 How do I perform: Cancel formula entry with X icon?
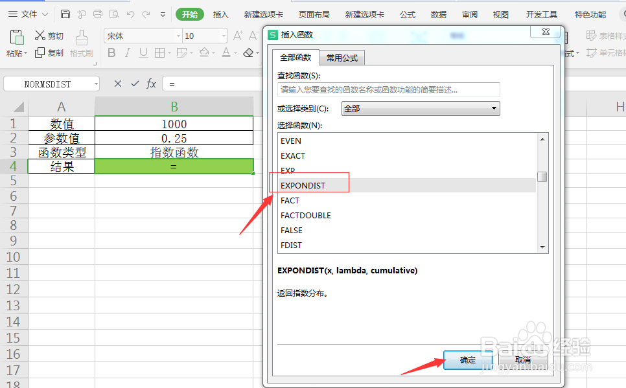(118, 84)
